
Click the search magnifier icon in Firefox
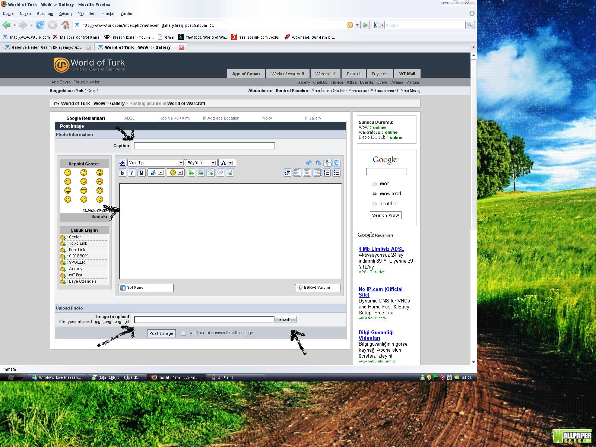click(470, 25)
